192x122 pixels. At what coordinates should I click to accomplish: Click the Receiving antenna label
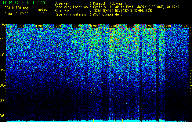(x=70, y=14)
